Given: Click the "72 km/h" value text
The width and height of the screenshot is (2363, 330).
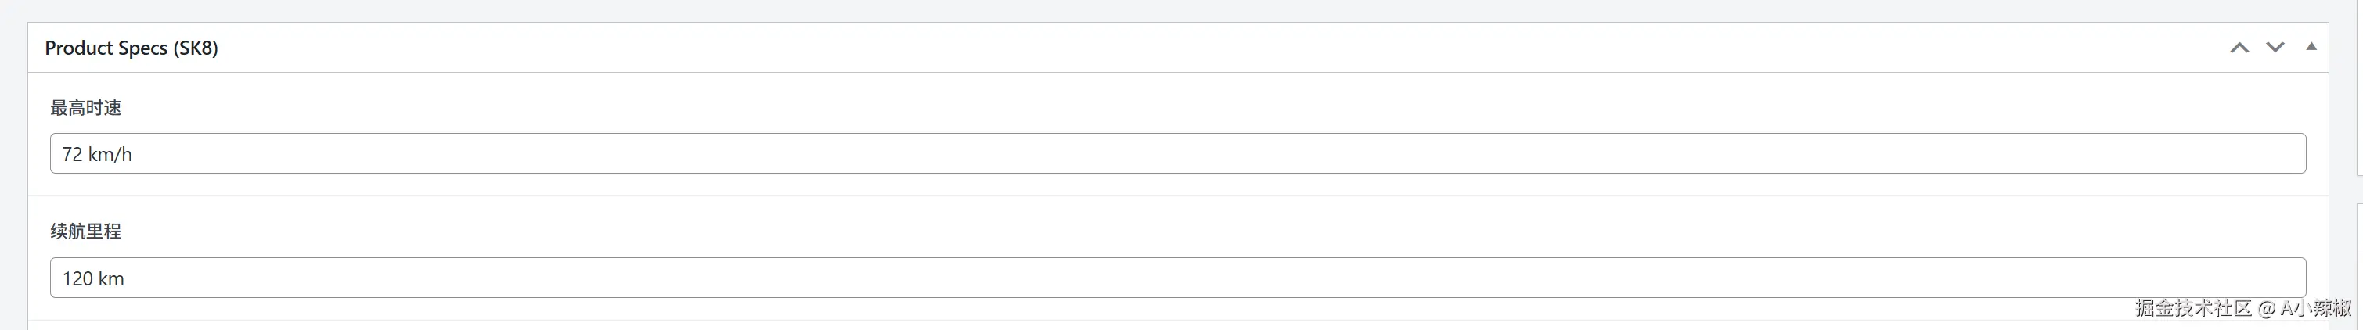Looking at the screenshot, I should tap(97, 155).
